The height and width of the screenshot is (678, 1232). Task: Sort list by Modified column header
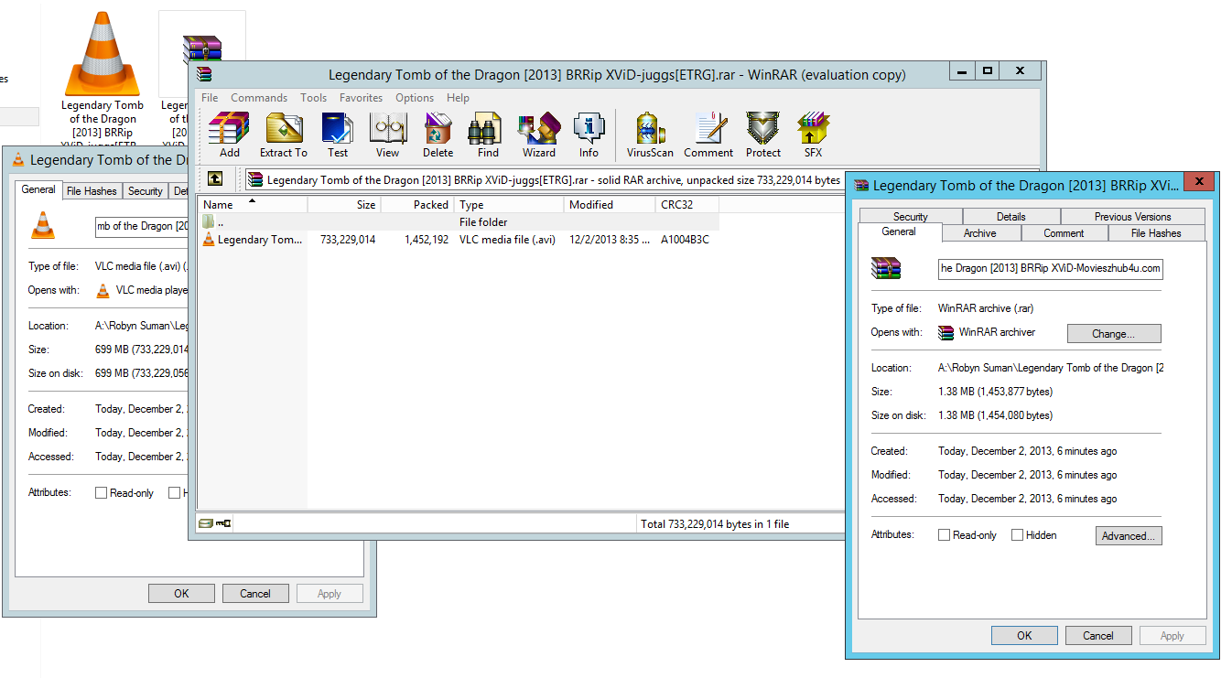(610, 205)
